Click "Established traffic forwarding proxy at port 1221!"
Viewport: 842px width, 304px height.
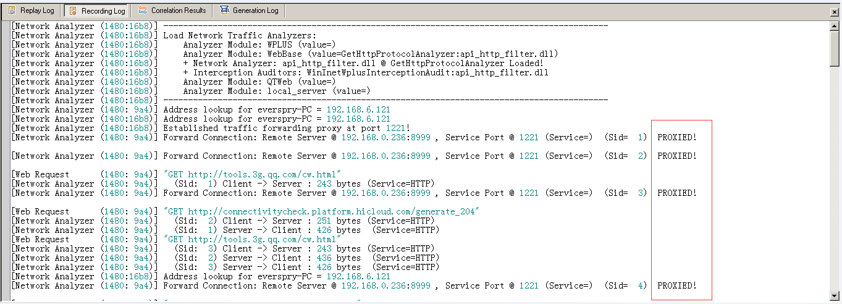pos(287,128)
